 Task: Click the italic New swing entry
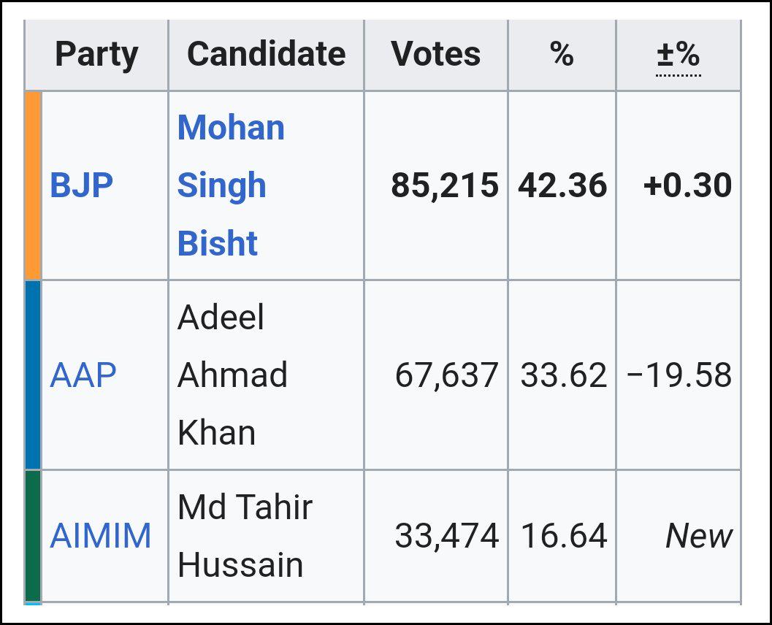point(698,536)
